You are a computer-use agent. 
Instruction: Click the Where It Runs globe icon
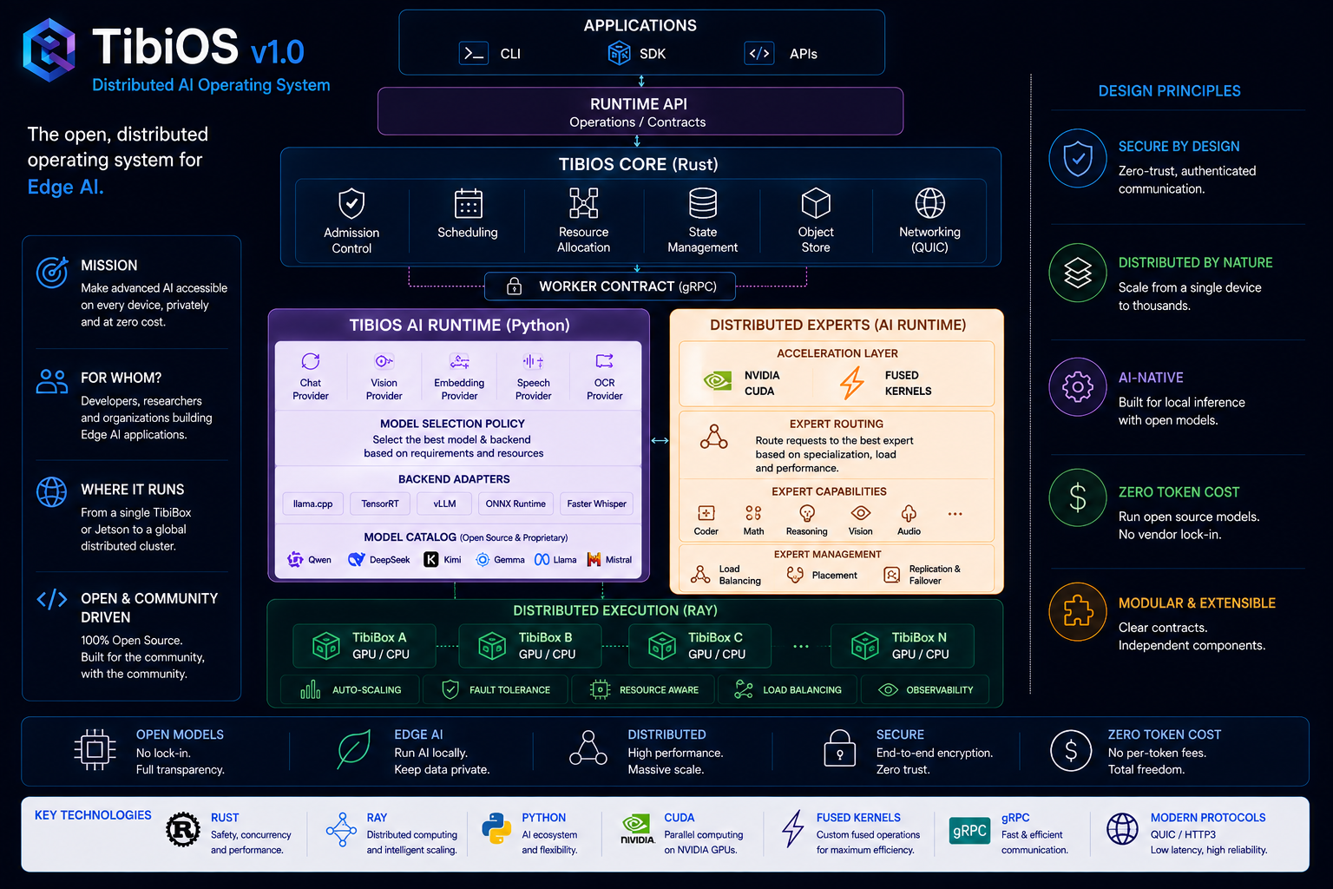52,492
